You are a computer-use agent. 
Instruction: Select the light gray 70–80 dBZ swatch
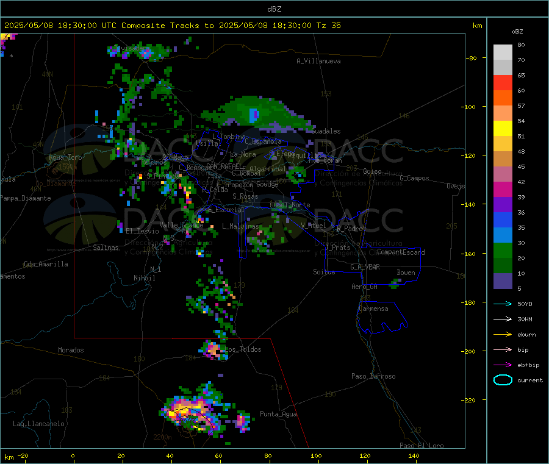503,52
